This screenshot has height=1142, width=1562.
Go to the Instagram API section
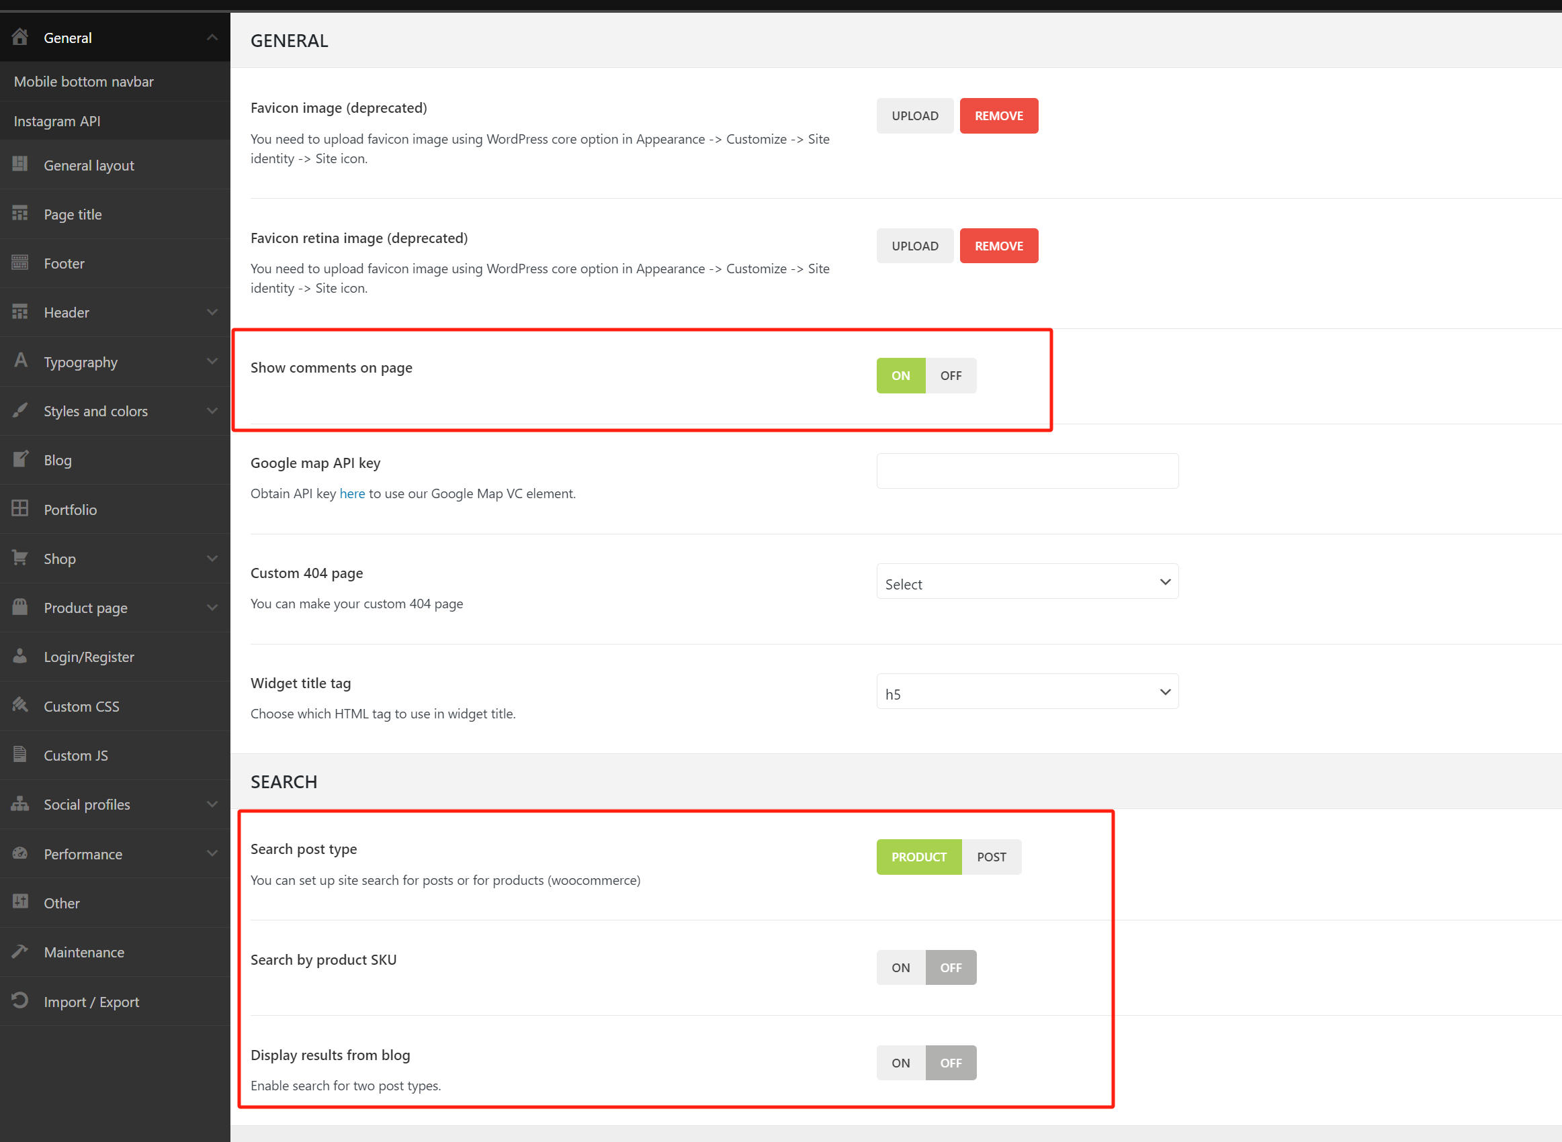[56, 120]
